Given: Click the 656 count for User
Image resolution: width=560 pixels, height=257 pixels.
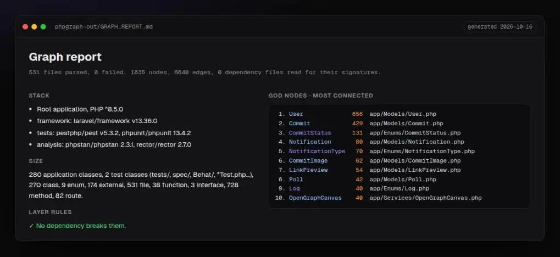Looking at the screenshot, I should (x=357, y=114).
